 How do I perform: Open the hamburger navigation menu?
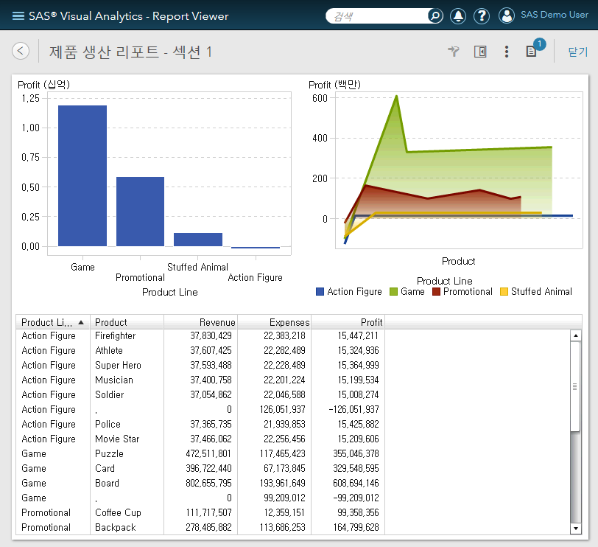(x=18, y=15)
